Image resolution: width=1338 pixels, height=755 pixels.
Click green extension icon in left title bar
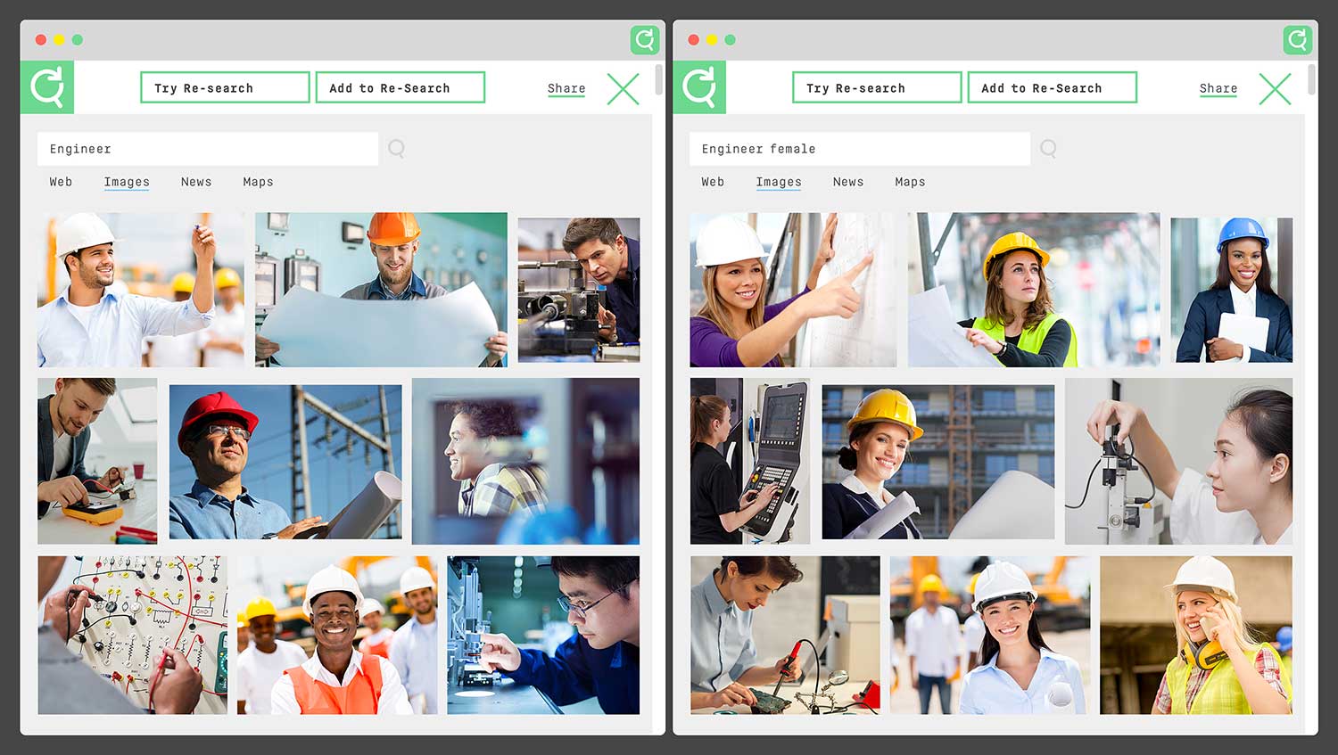click(644, 40)
